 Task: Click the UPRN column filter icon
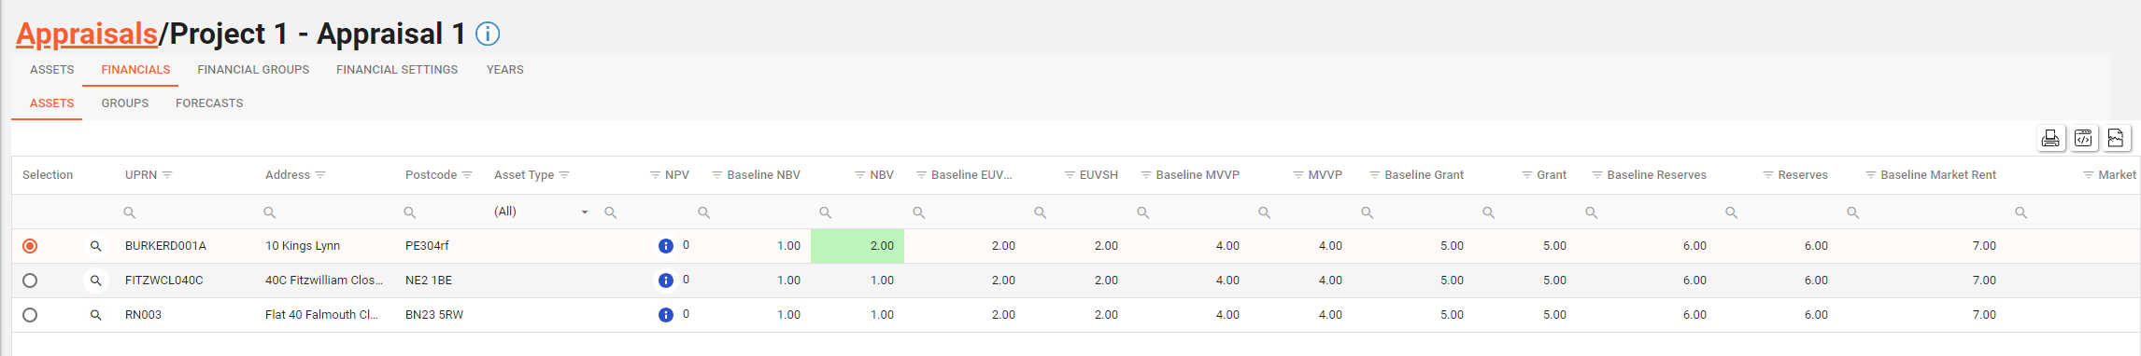click(x=167, y=175)
